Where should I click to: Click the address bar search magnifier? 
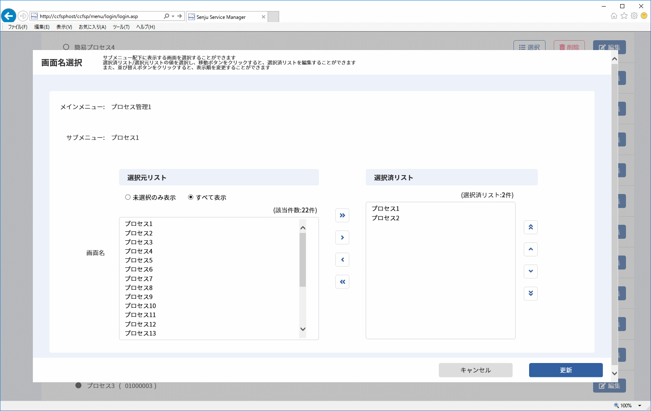click(166, 16)
